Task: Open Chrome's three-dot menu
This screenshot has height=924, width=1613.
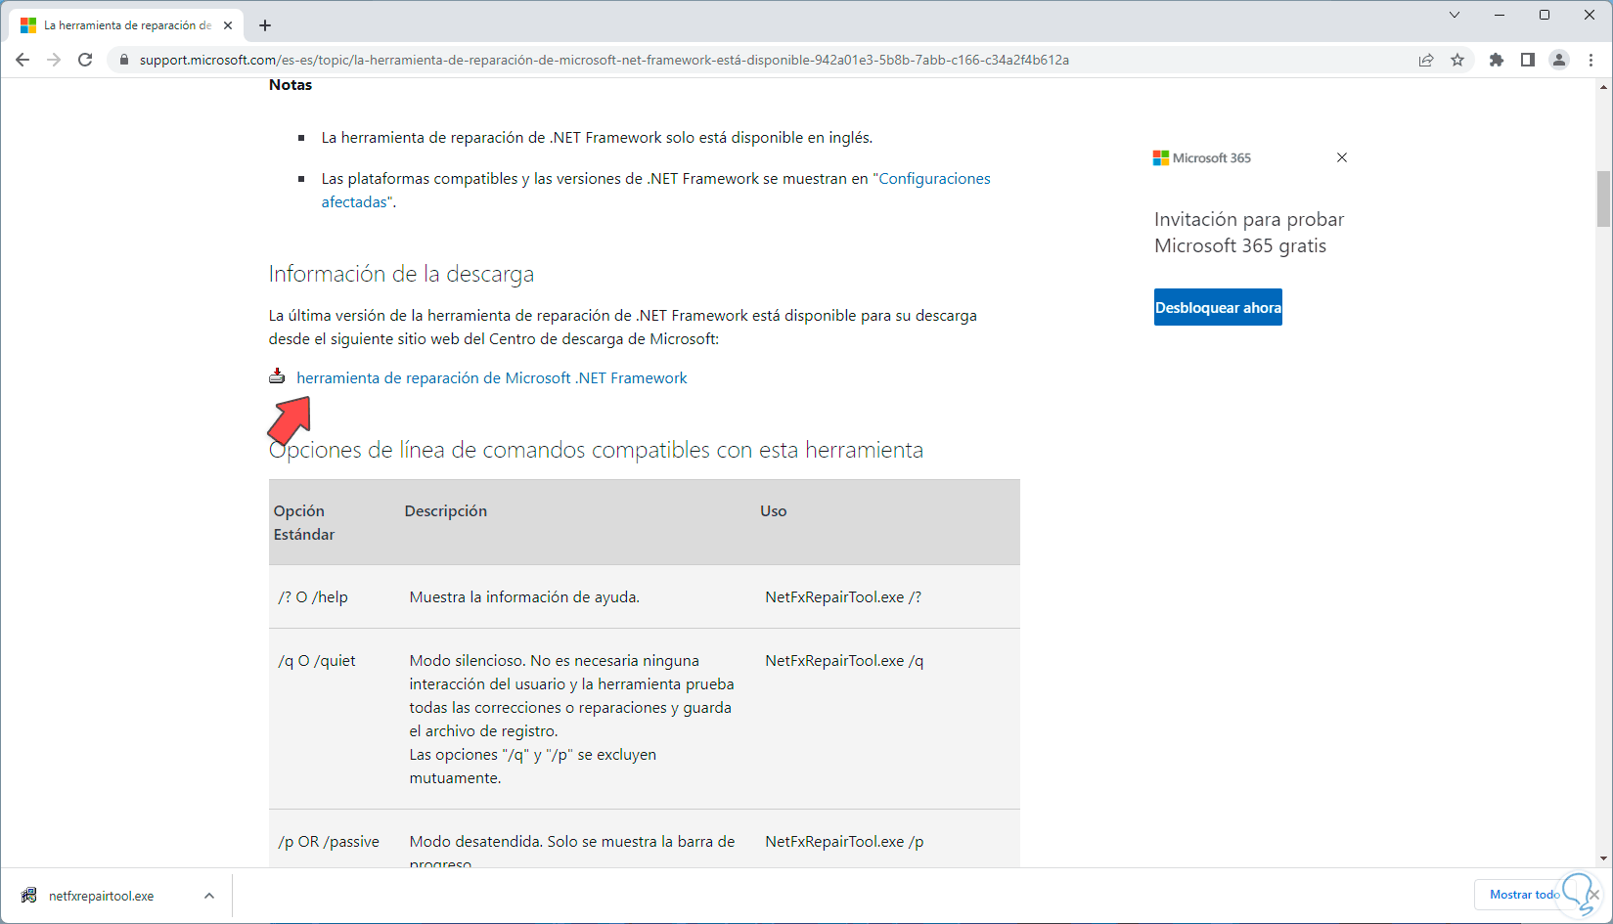Action: coord(1591,60)
